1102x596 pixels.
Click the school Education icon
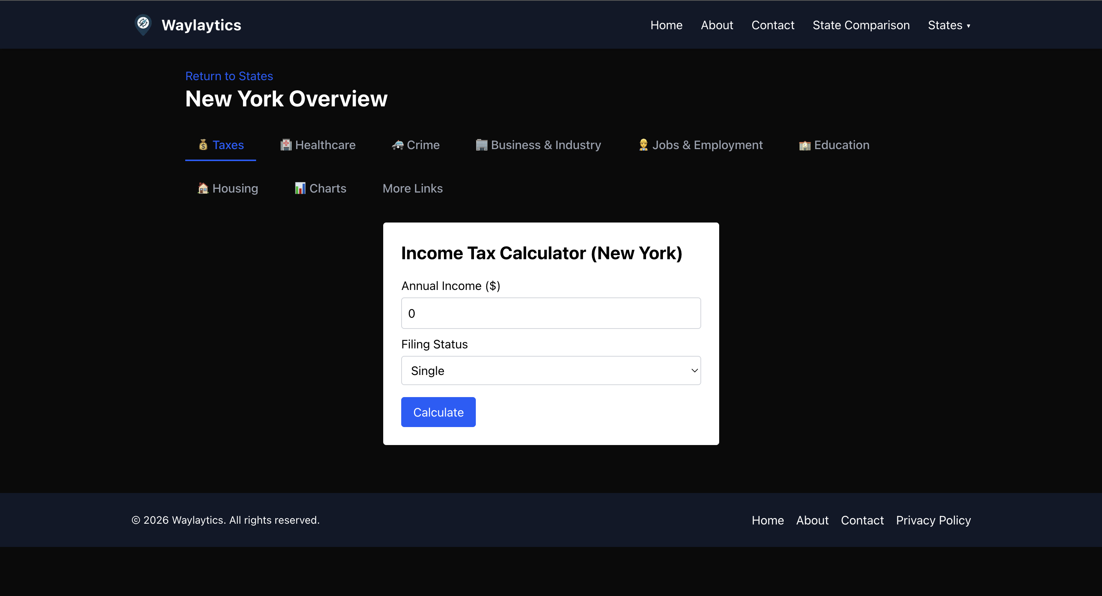click(805, 145)
